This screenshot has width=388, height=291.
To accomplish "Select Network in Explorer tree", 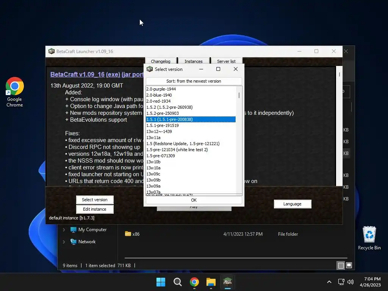I will 87,242.
